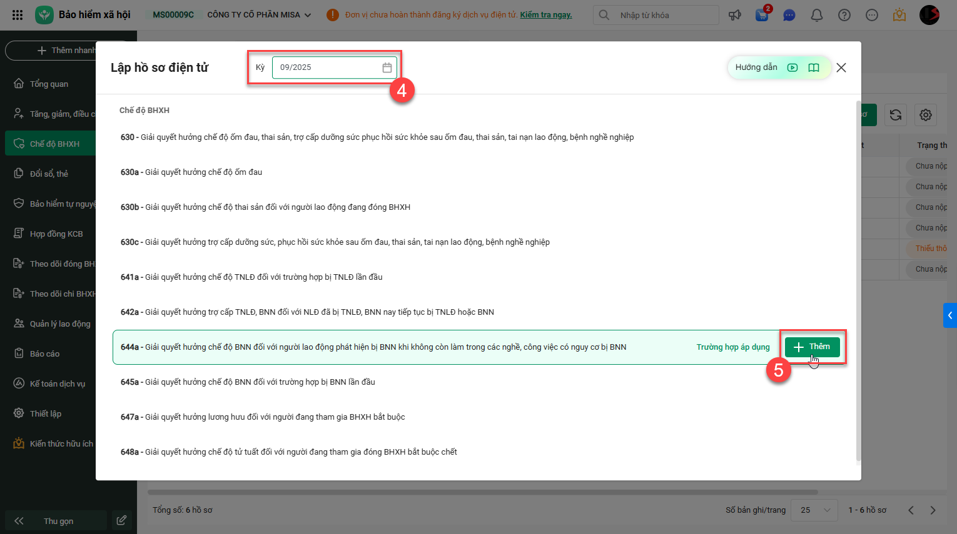Select procedure 630c - trợ cấp dưỡng sức
957x534 pixels.
pyautogui.click(x=480, y=242)
